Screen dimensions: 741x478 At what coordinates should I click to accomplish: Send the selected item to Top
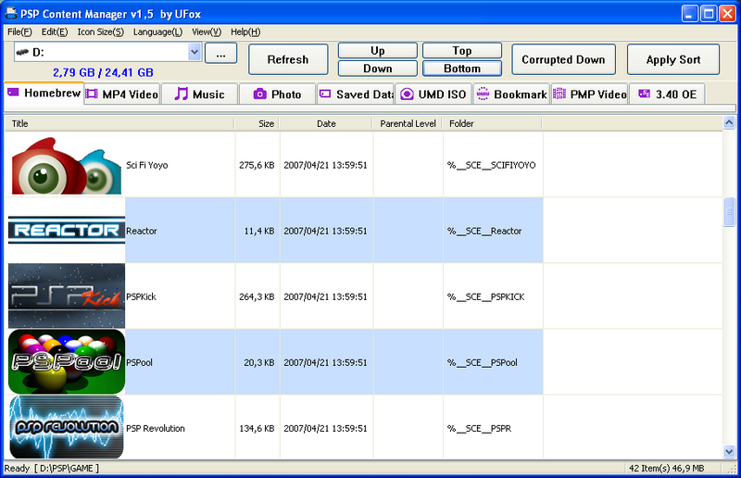click(x=461, y=51)
